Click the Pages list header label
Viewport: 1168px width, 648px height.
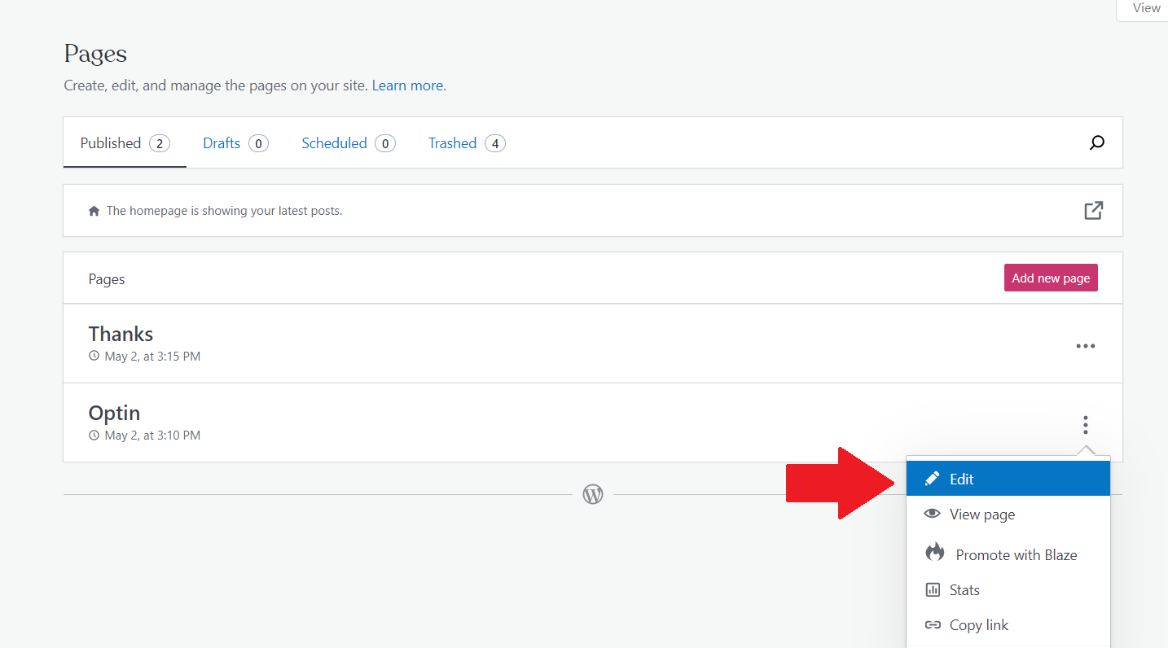(x=107, y=279)
